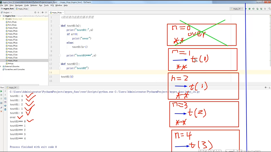Image resolution: width=271 pixels, height=152 pixels.
Task: Hide the Project tool window
Action: [x=46, y=12]
